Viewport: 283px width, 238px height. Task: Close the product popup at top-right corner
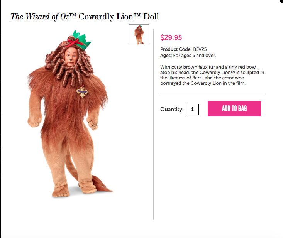click(x=281, y=1)
